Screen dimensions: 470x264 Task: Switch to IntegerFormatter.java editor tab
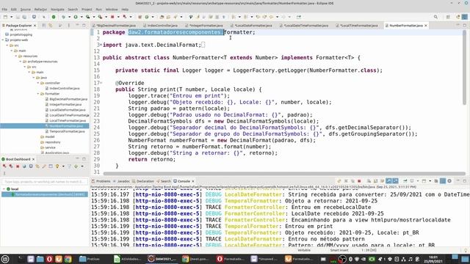coord(204,26)
